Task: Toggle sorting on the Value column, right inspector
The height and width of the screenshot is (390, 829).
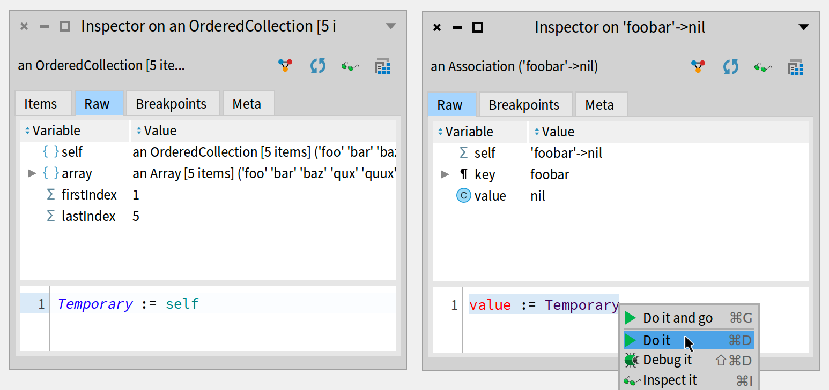Action: pyautogui.click(x=536, y=132)
